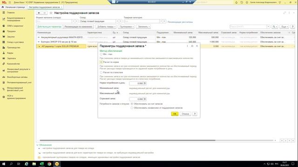The width and height of the screenshot is (298, 167).
Task: Open the Продажи section icon
Action: pyautogui.click(x=4, y=31)
